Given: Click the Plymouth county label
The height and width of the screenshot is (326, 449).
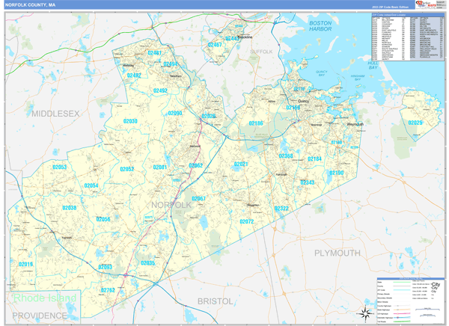Looking at the screenshot, I should pos(337,253).
